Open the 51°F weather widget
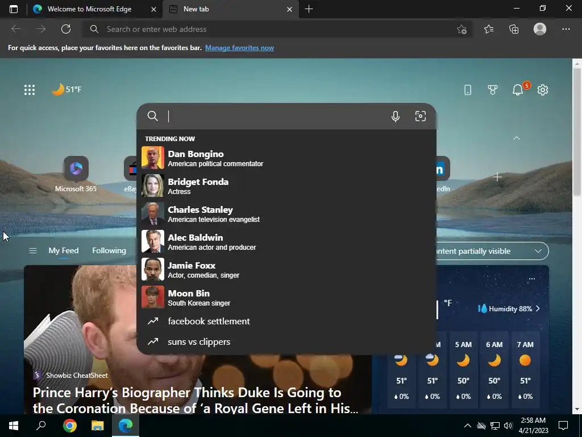 tap(66, 89)
